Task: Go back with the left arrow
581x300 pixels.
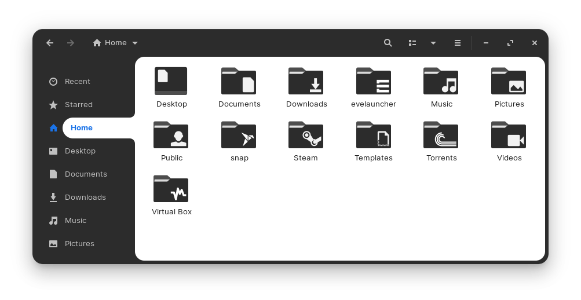Action: click(x=50, y=43)
